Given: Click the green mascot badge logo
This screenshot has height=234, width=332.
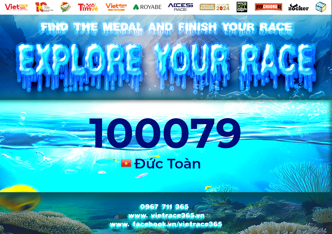Looking at the screenshot, I should click(65, 7).
